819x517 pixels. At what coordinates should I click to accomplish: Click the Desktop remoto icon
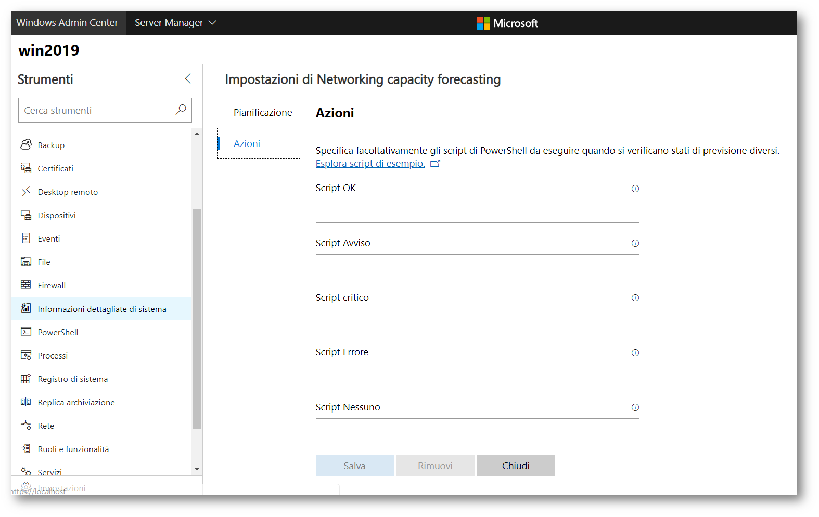26,191
